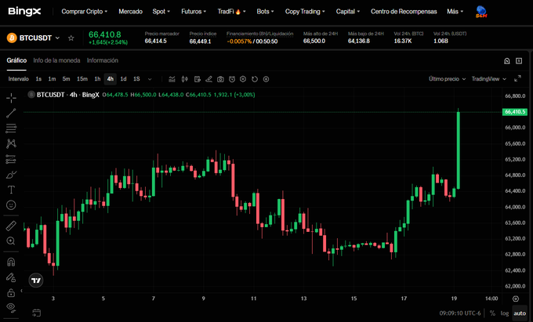Expand the TradFi menu
The image size is (533, 322).
231,12
